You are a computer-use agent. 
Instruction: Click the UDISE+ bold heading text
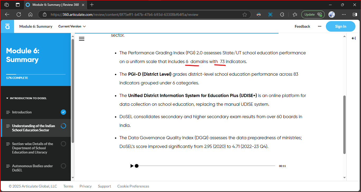click(192, 95)
